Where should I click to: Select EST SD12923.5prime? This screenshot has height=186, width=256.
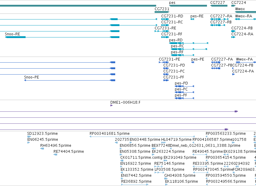pos(29,137)
